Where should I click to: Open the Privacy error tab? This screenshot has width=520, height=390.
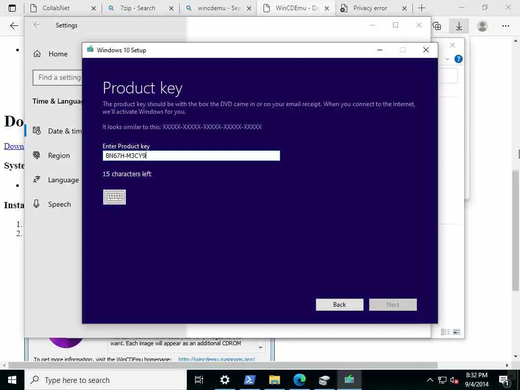[370, 8]
